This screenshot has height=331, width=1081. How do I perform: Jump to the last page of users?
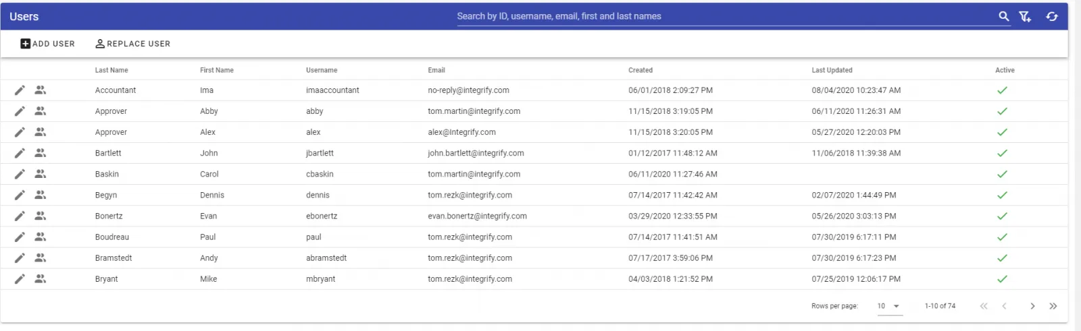point(1053,306)
